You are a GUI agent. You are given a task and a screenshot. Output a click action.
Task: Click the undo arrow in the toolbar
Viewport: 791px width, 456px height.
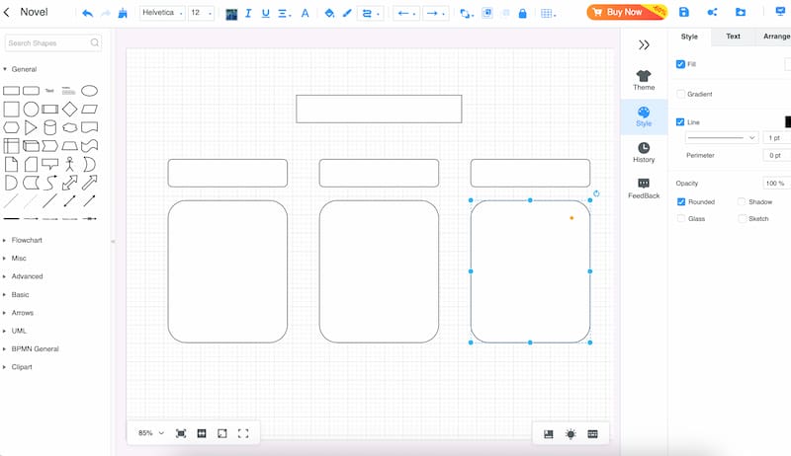[87, 13]
